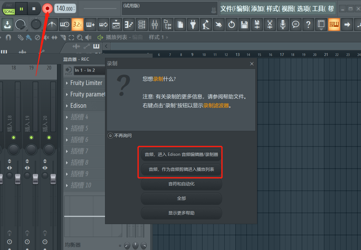Image resolution: width=361 pixels, height=250 pixels.
Task: Open 文件 menu
Action: pyautogui.click(x=228, y=9)
